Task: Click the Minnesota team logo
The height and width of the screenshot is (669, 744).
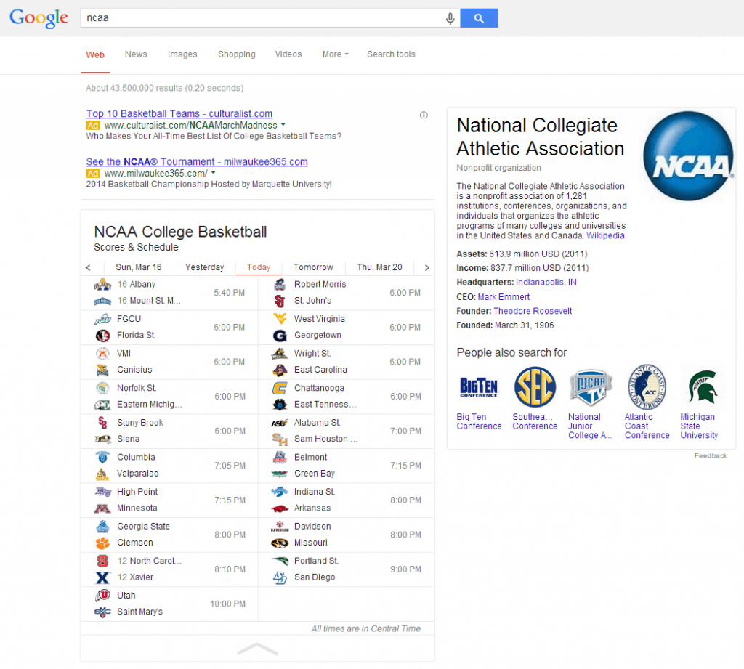Action: click(102, 508)
